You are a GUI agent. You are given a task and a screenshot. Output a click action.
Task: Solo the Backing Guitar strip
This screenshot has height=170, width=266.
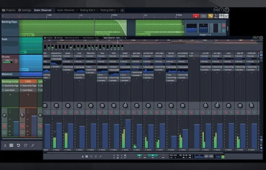click(x=4, y=133)
